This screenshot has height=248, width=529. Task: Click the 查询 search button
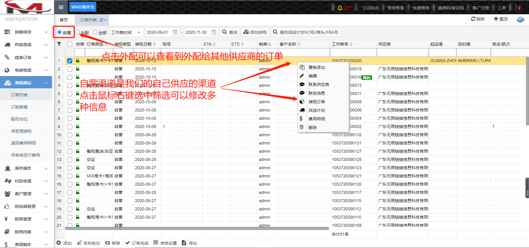230,32
